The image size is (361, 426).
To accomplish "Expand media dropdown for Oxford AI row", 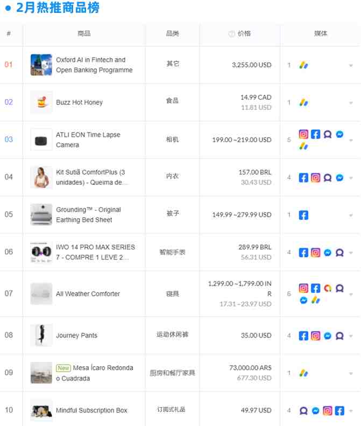I will click(351, 66).
